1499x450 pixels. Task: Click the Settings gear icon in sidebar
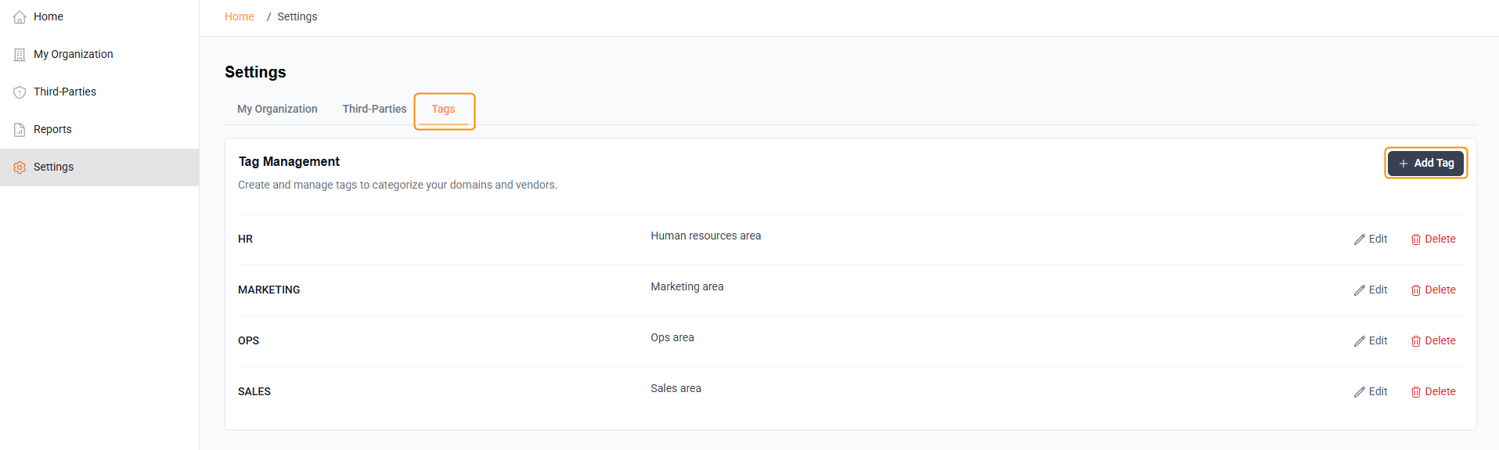click(x=20, y=167)
